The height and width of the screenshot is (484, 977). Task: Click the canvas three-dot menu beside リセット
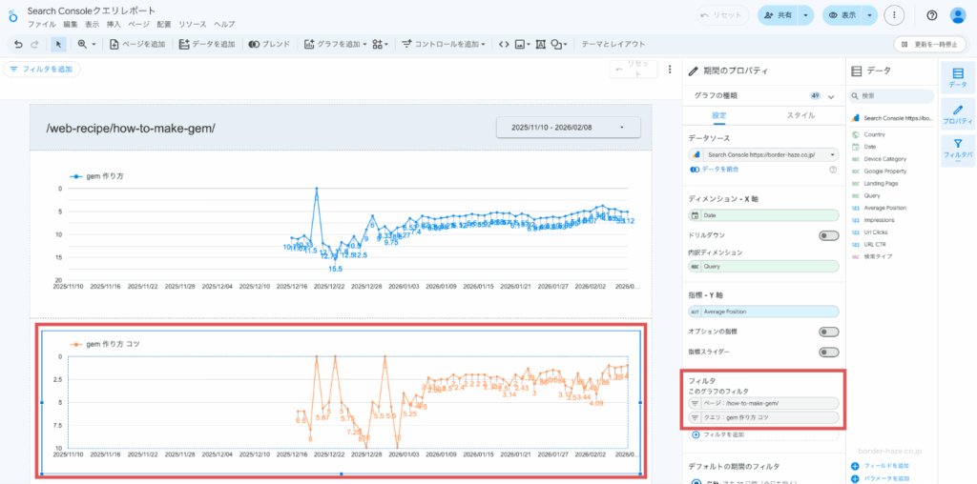point(670,69)
